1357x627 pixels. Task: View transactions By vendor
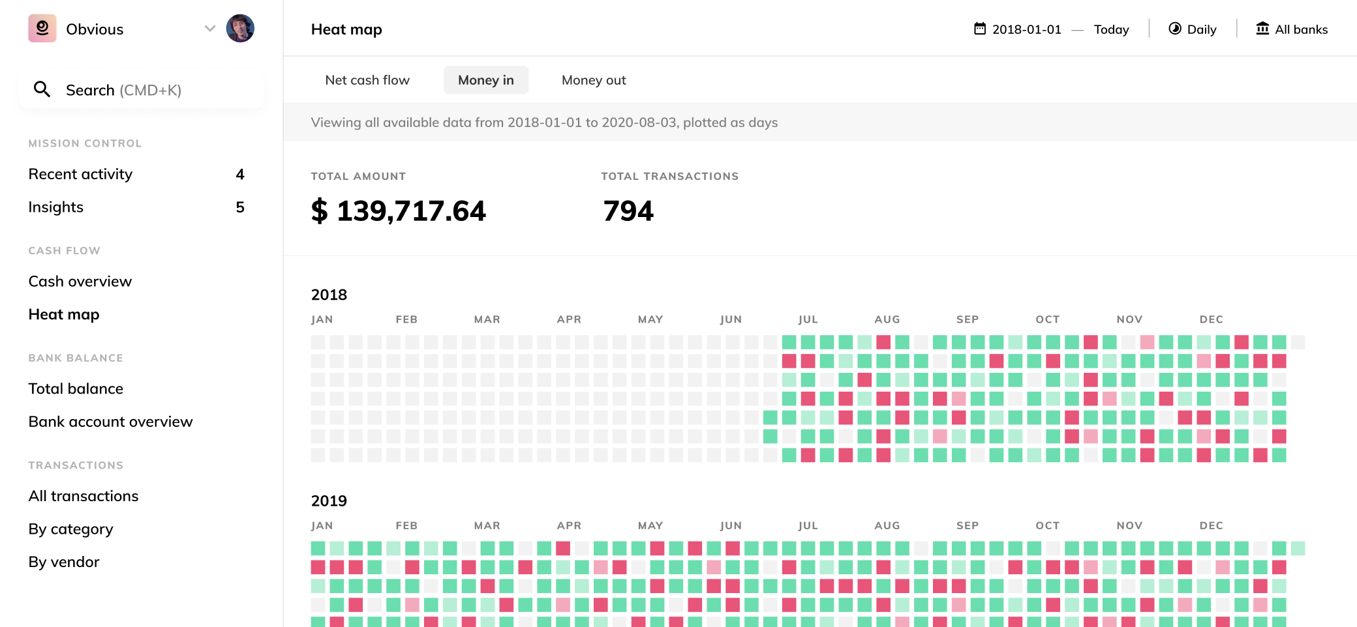pos(64,562)
